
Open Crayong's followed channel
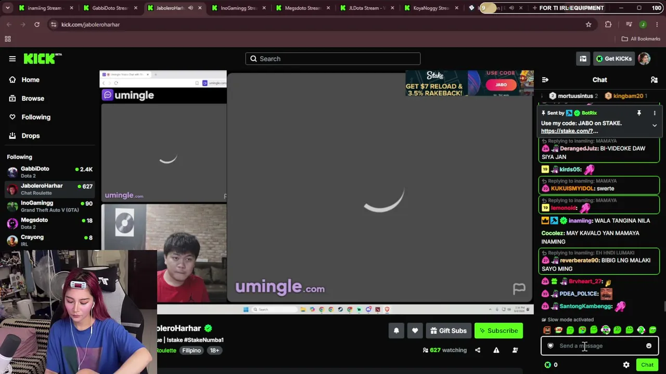49,241
